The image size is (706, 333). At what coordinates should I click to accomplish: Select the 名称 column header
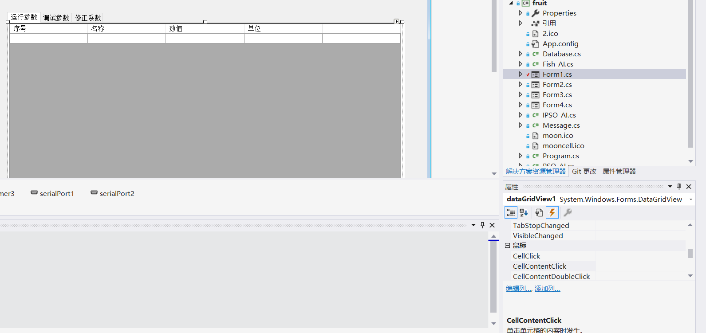coord(127,28)
